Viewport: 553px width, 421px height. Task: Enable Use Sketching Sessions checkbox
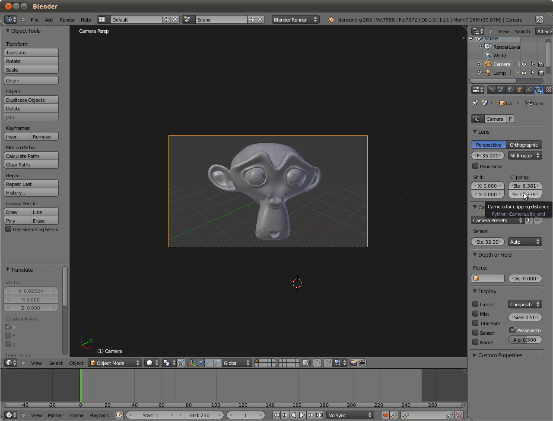coord(8,229)
